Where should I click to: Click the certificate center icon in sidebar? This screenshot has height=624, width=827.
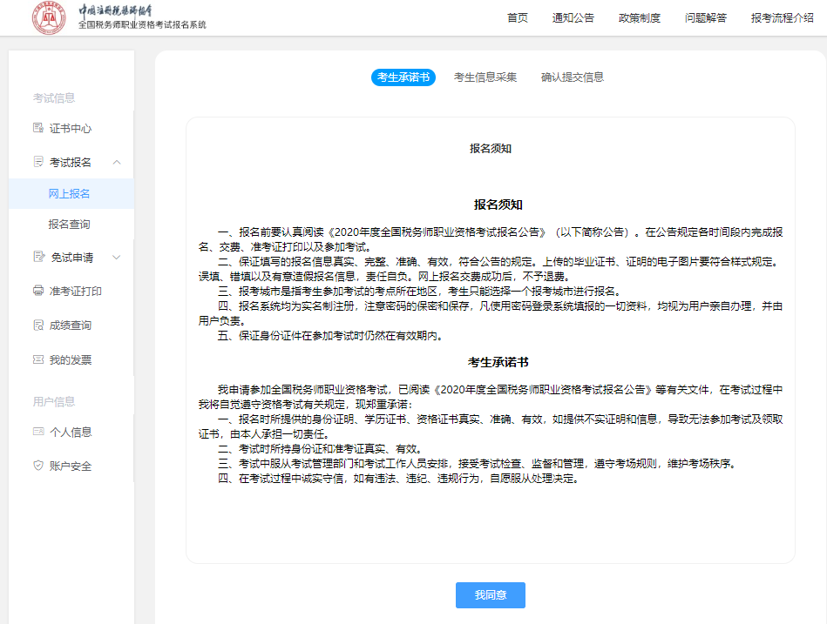[37, 129]
